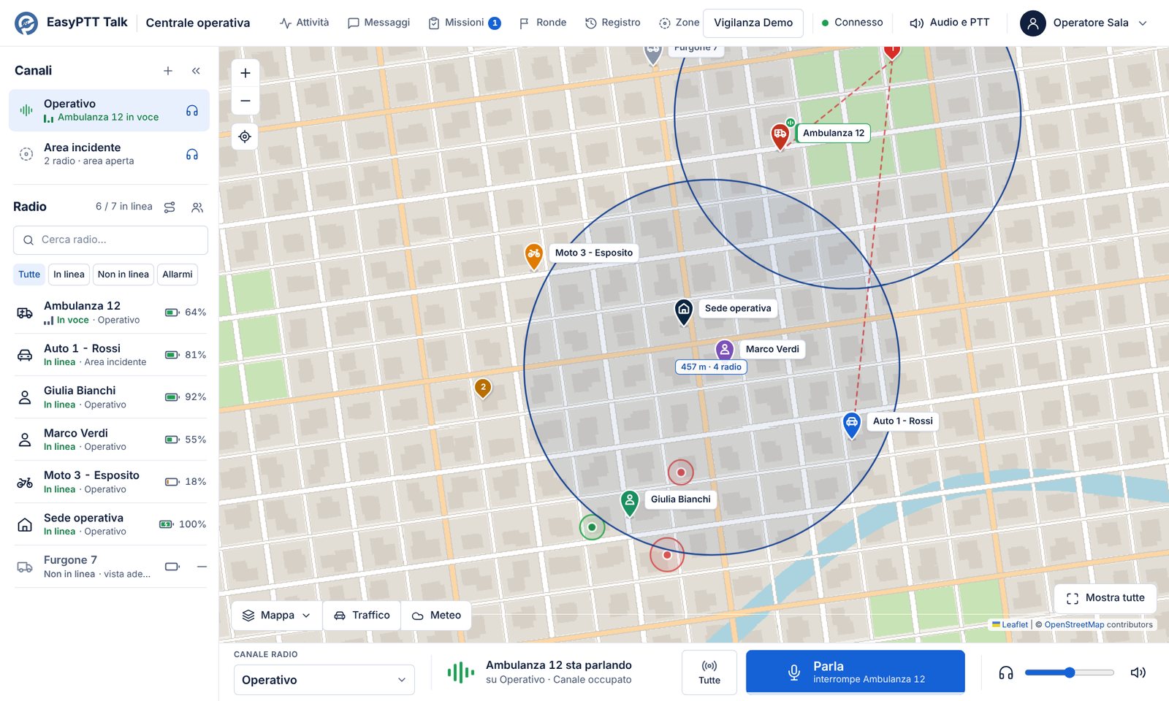Click Giulia Bianchi's green map marker
This screenshot has width=1169, height=701.
tap(630, 502)
